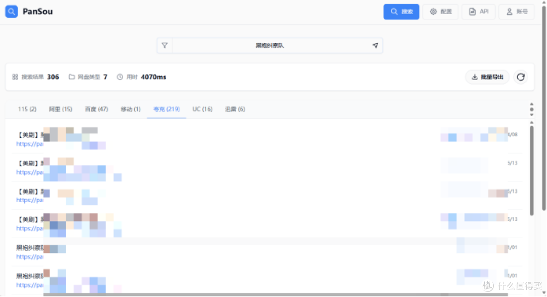Click the PanSou logo icon
The image size is (547, 297).
(x=12, y=12)
